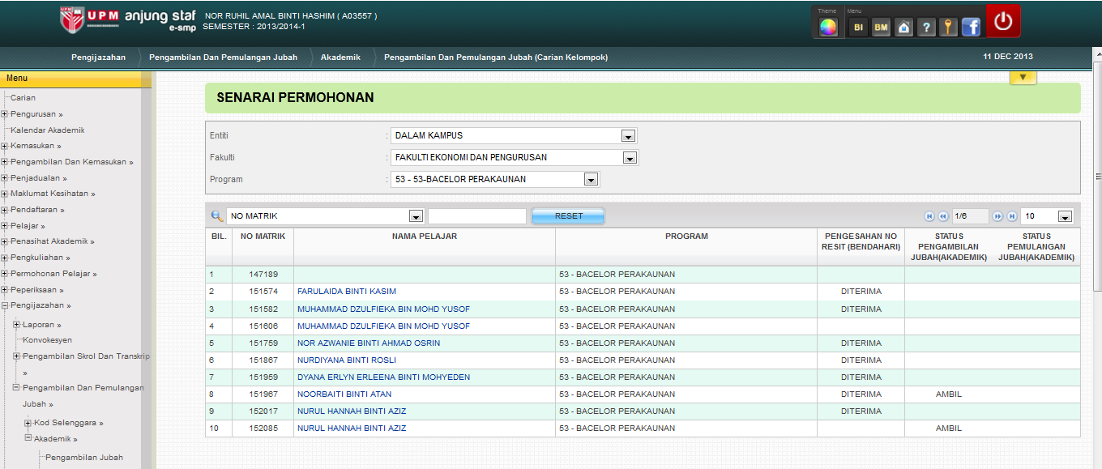The width and height of the screenshot is (1102, 469).
Task: Click matric number 151967
Action: tap(263, 394)
